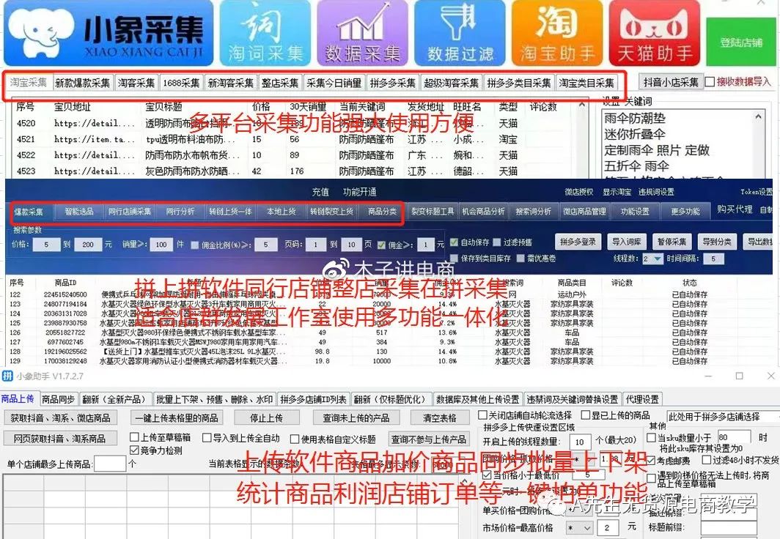Switch to the 拼多多采集 tab
Viewport: 780px width, 539px height.
click(392, 83)
